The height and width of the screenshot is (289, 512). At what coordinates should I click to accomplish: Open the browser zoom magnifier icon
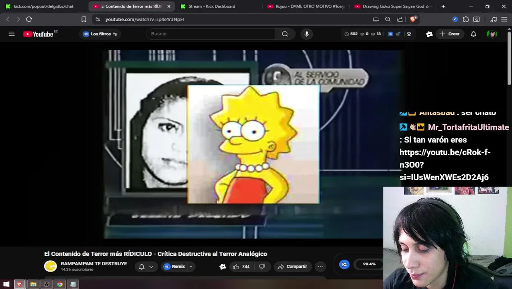pos(388,19)
